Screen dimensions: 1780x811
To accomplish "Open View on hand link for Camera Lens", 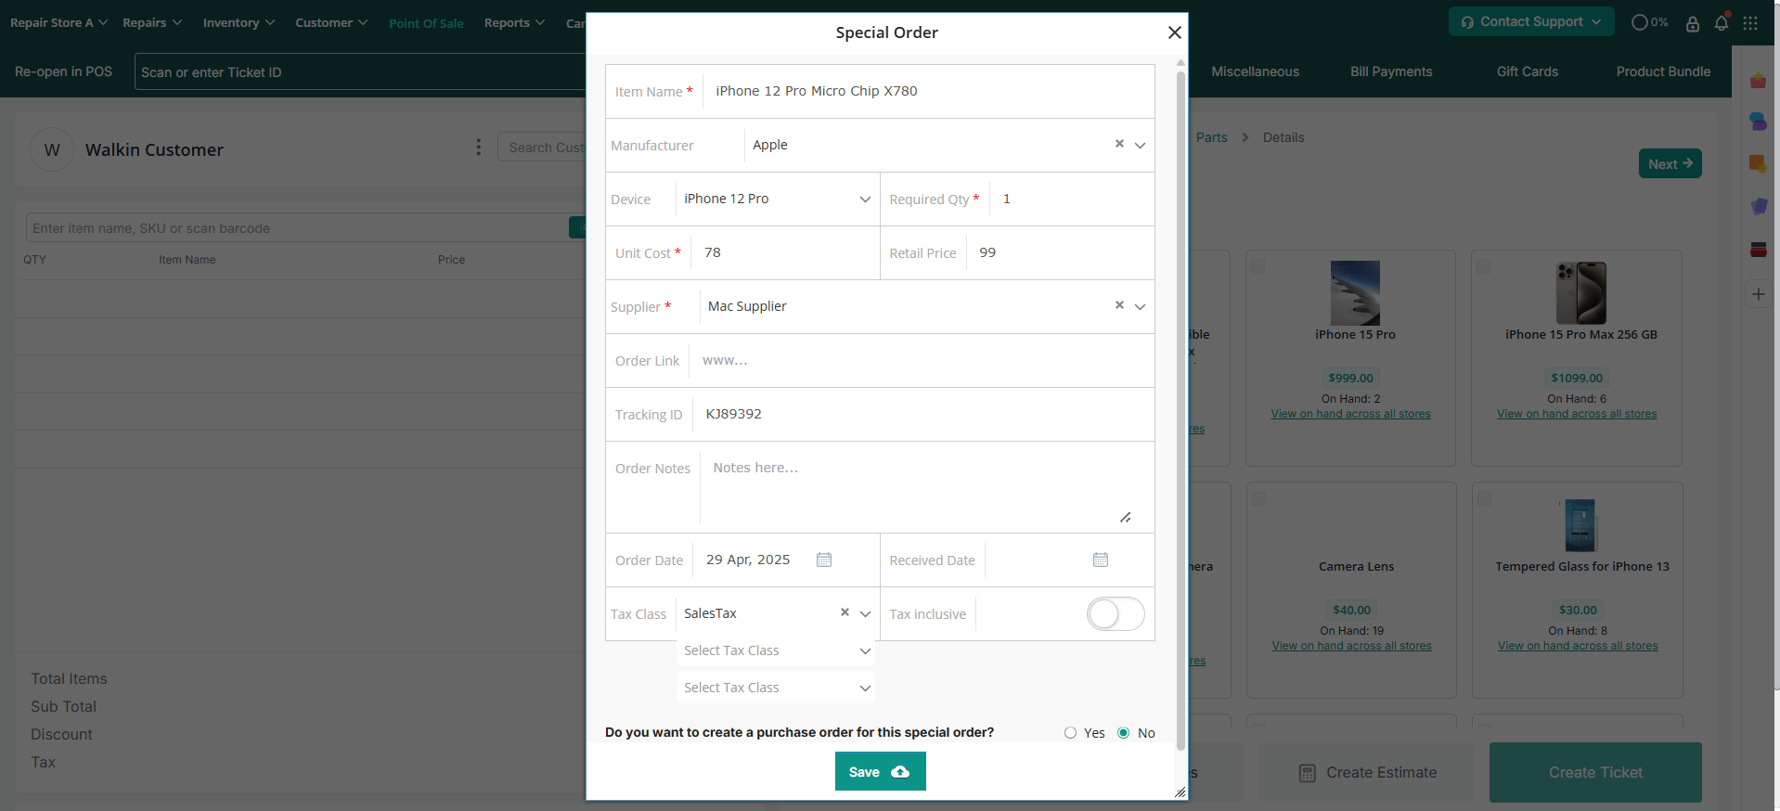I will click(x=1351, y=646).
